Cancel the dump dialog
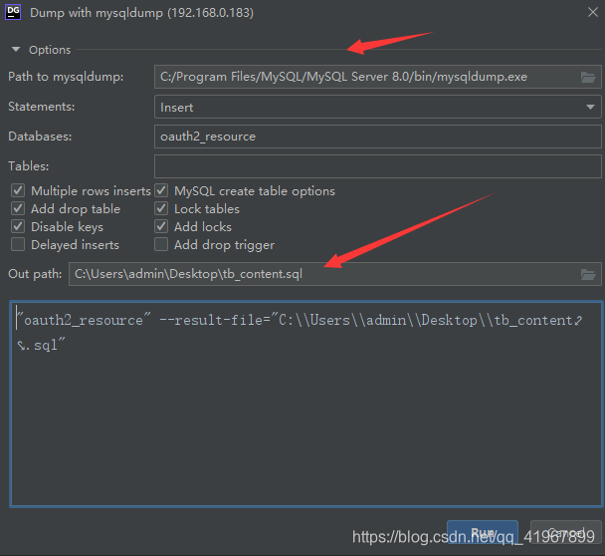 point(565,533)
